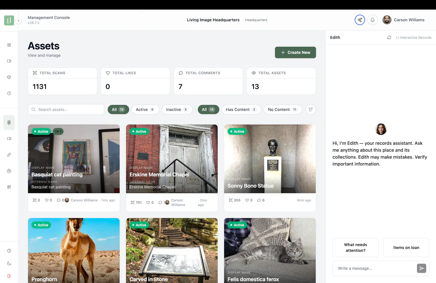
Task: Filter by No Content 11
Action: (283, 109)
